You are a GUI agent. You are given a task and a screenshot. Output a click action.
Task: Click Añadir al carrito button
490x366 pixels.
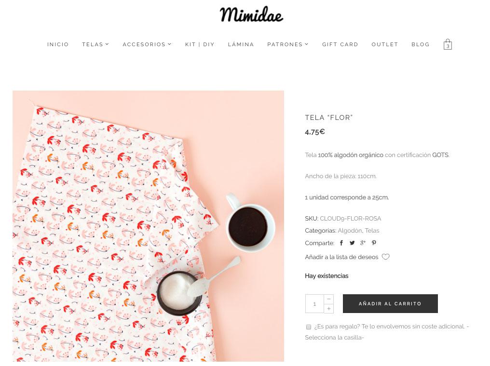[390, 303]
